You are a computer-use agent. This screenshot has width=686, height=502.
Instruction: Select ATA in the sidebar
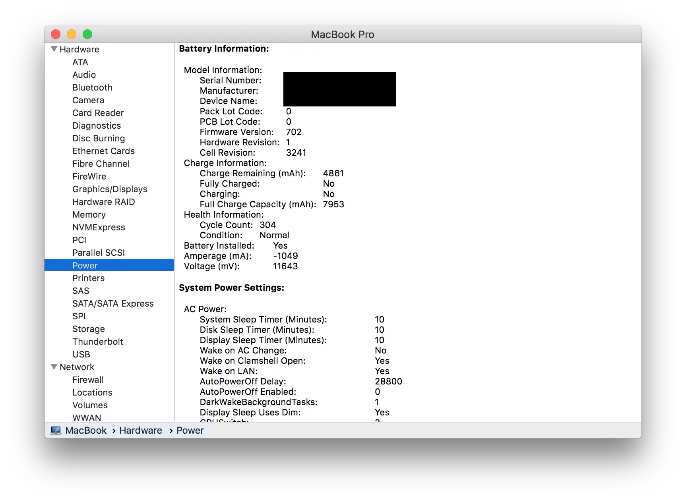pos(80,62)
